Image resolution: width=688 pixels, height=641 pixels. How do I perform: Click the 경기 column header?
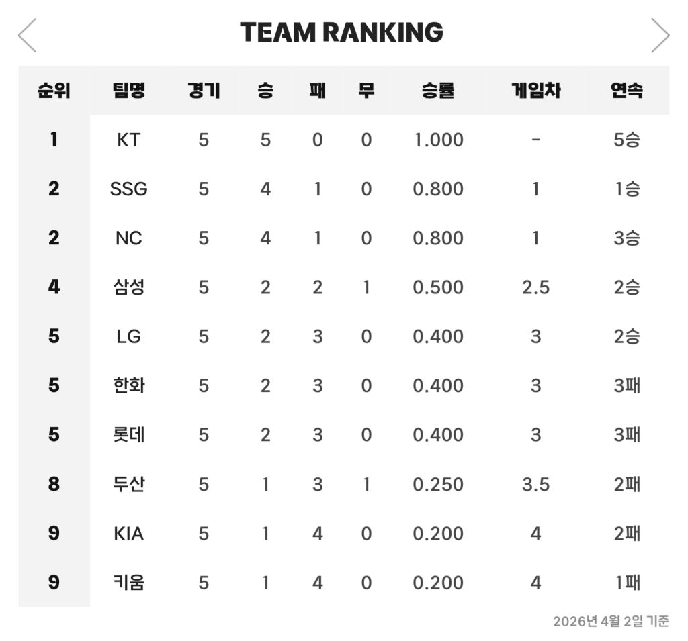204,90
